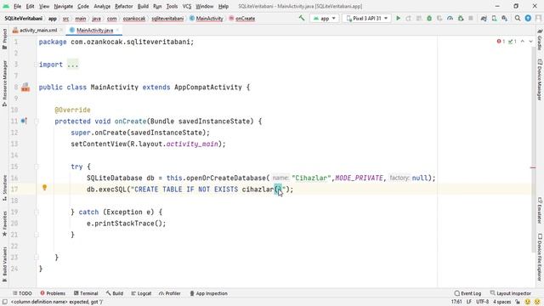The width and height of the screenshot is (544, 306).
Task: Attach debugger to Android process icon
Action: (x=461, y=19)
